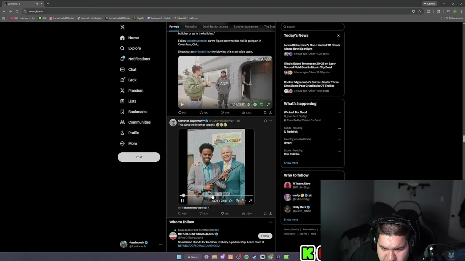Screen dimensions: 465x261
Task: Mute the Muckraker video
Action: click(248, 104)
